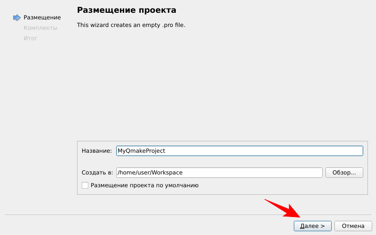Screen dimensions: 376x235
Task: Focus the Создать в path field
Action: tap(219, 173)
